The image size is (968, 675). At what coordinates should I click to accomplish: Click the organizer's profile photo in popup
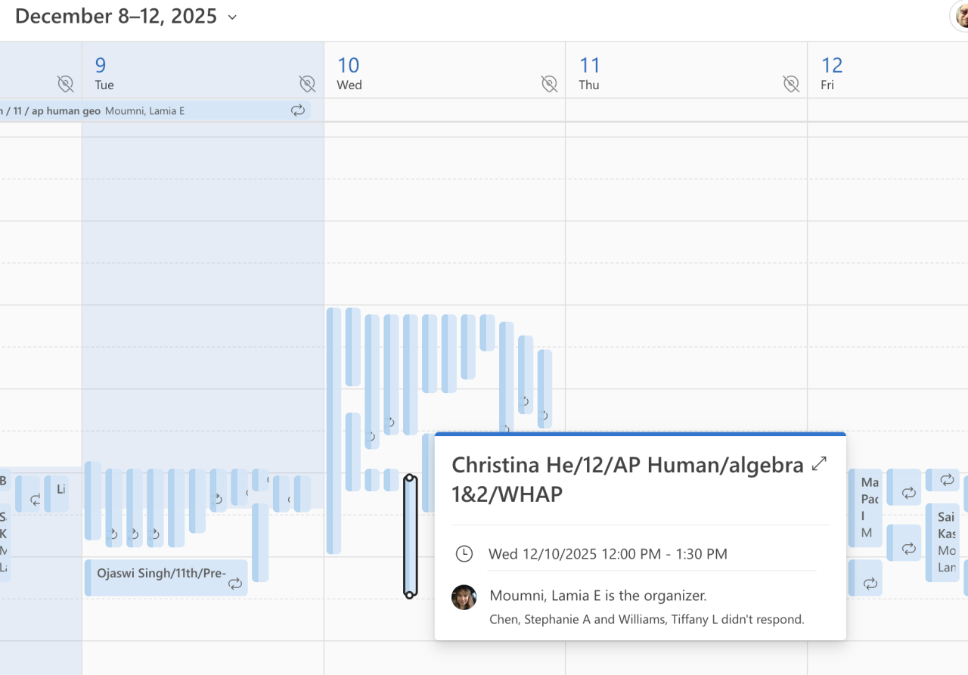click(x=464, y=597)
